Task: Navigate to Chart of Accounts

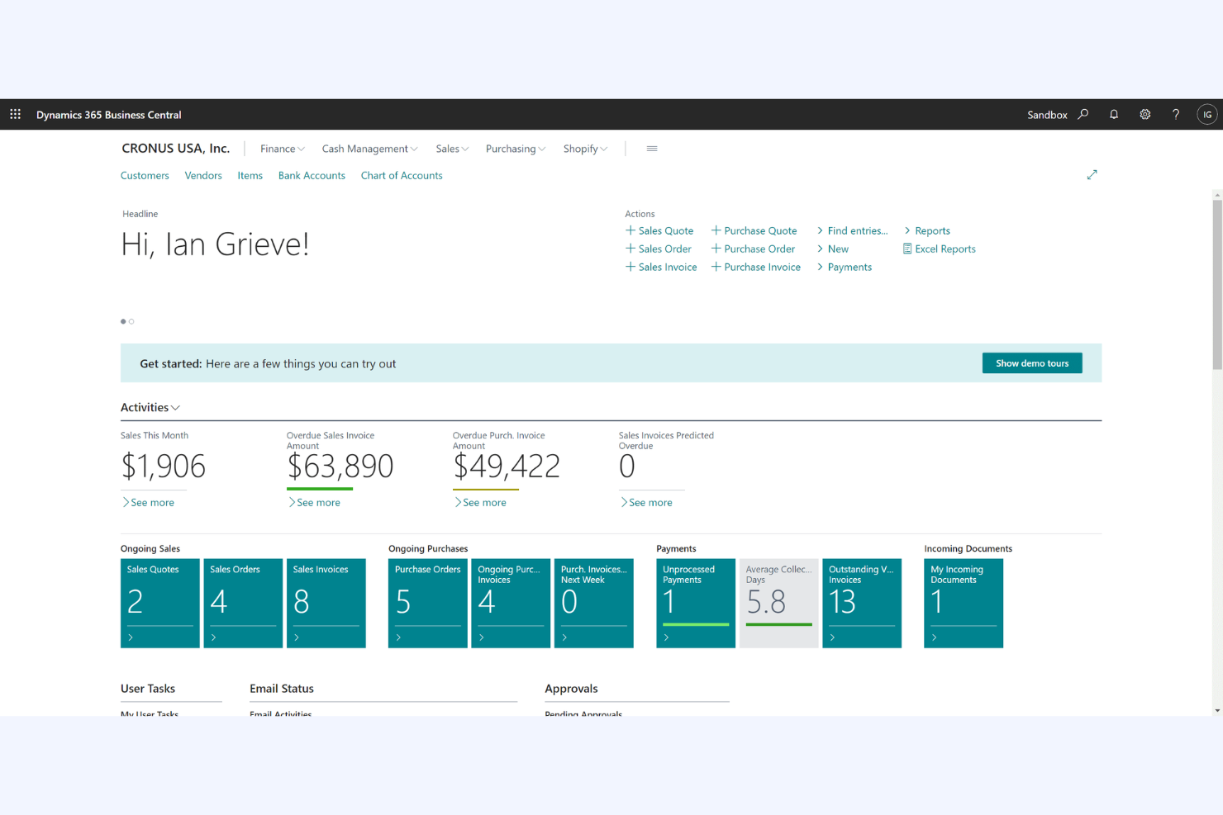Action: pos(401,175)
